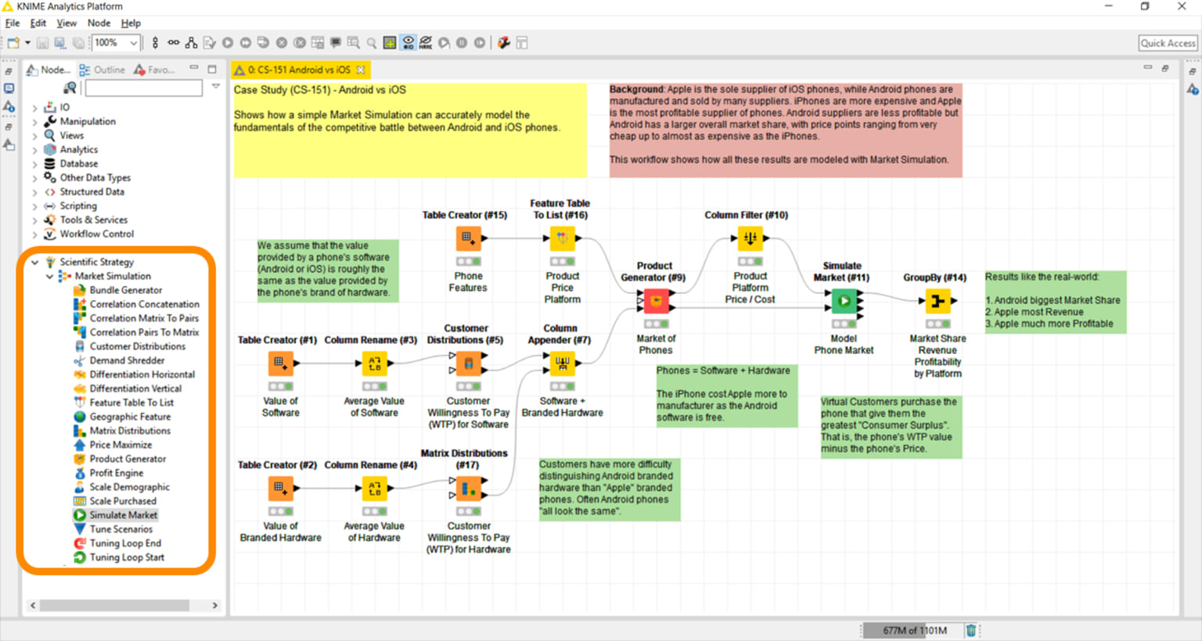The height and width of the screenshot is (641, 1202).
Task: Open workflow editor grid settings icon
Action: (x=390, y=43)
